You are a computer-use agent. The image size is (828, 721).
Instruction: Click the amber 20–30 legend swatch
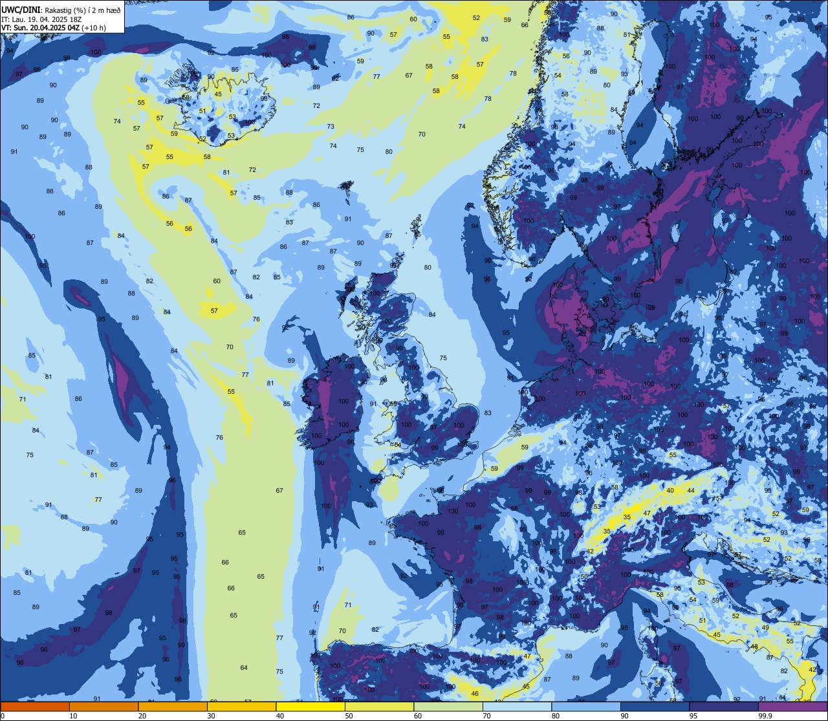point(173,707)
